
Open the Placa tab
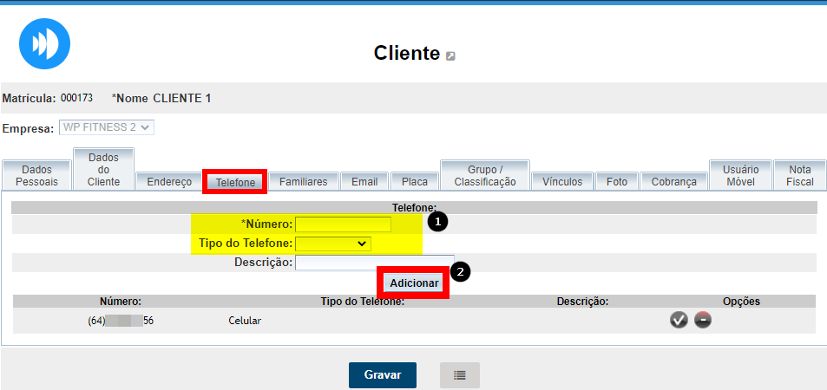tap(414, 182)
